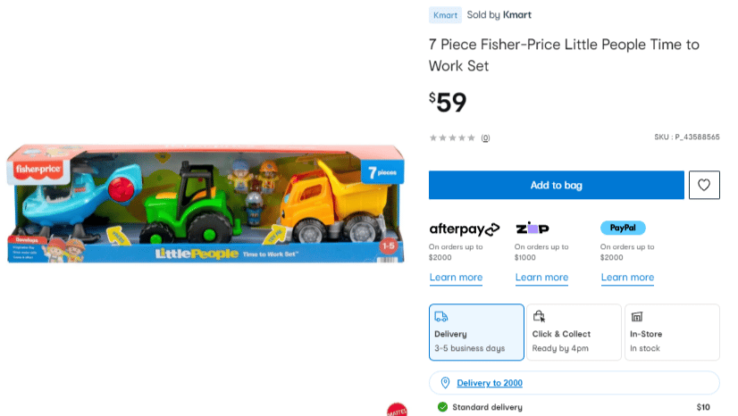Click the Zip payment logo

[533, 228]
